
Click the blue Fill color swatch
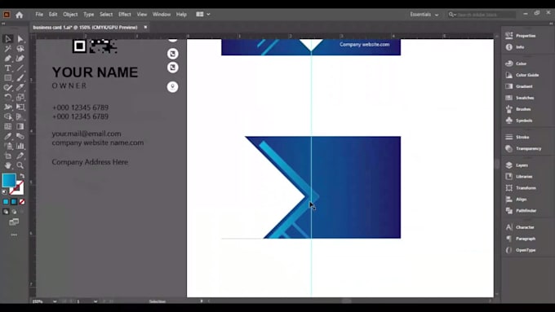click(x=9, y=180)
